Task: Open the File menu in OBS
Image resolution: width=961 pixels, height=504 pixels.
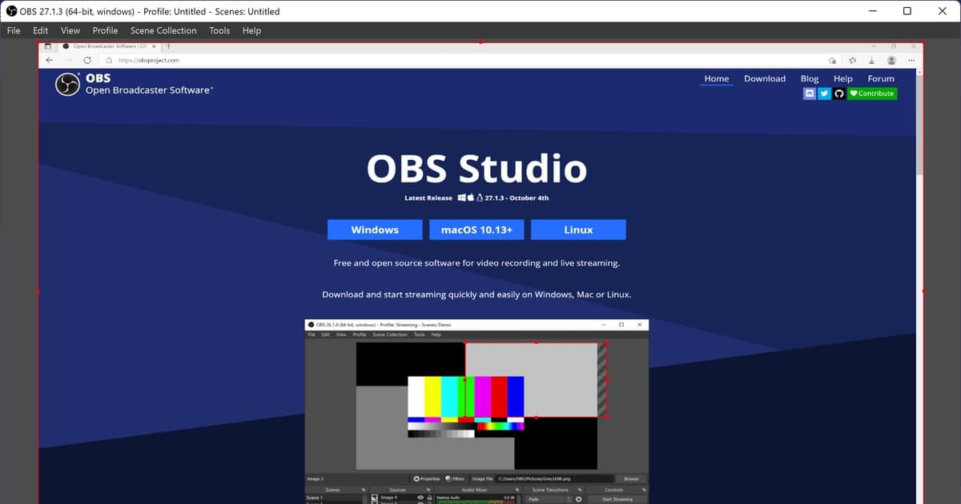Action: [x=14, y=30]
